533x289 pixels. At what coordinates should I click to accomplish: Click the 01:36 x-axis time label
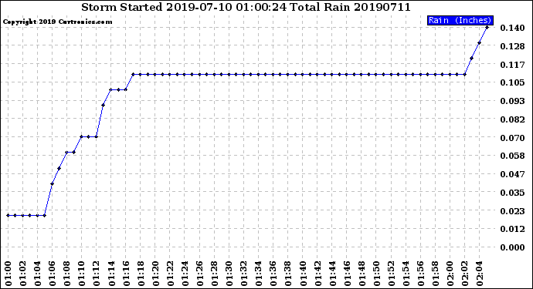273,274
